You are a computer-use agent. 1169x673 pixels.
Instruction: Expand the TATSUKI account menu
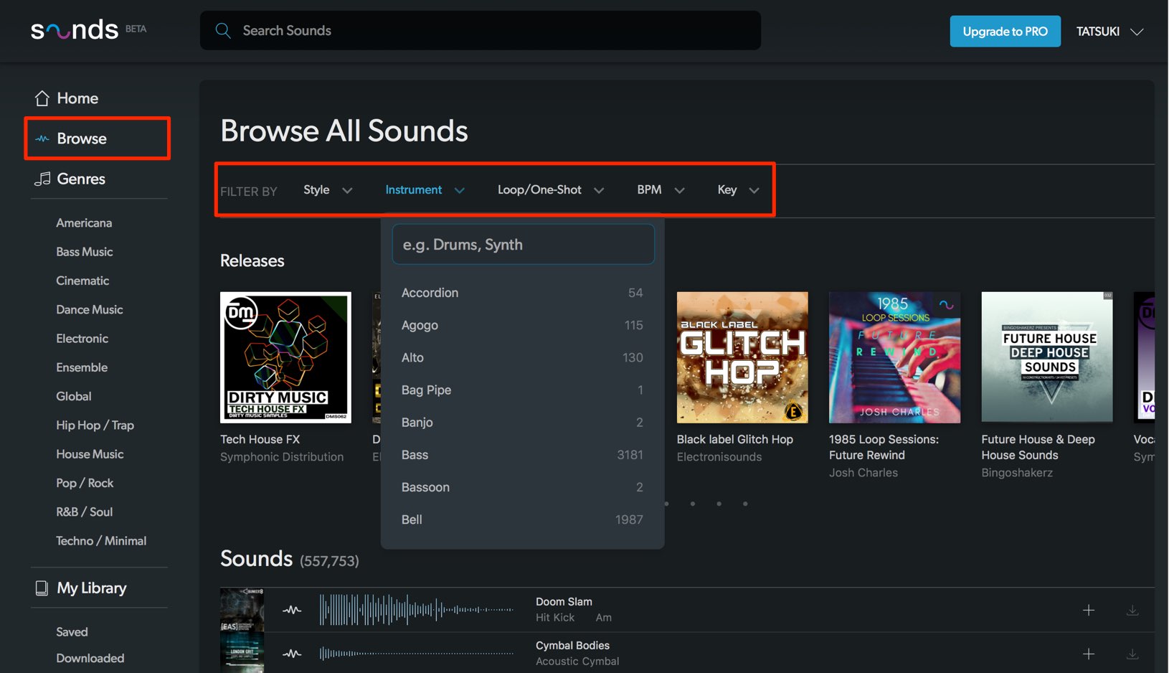pos(1109,32)
